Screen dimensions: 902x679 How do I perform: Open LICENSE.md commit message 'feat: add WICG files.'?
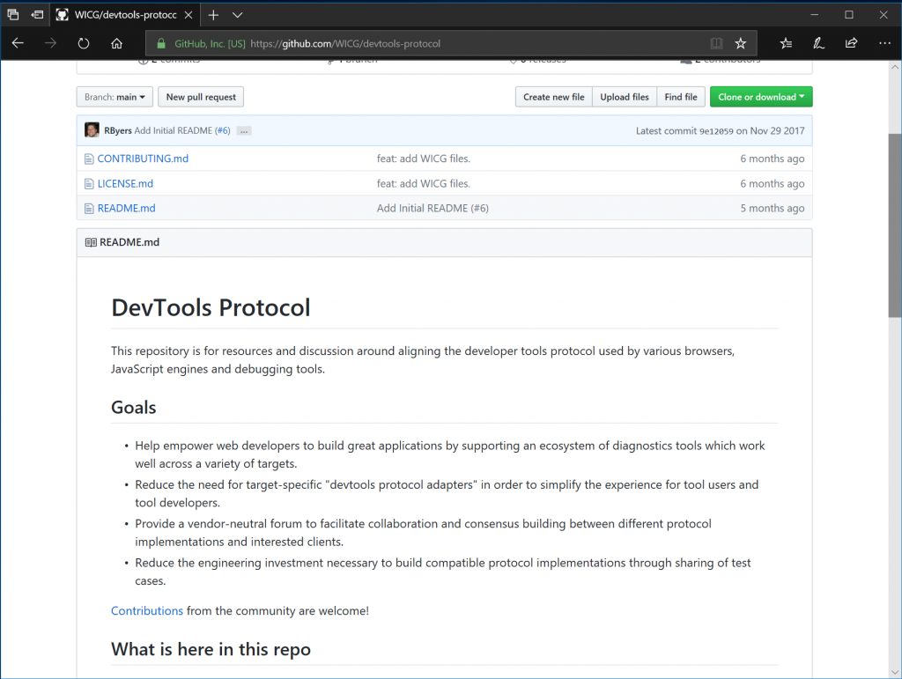pyautogui.click(x=424, y=184)
